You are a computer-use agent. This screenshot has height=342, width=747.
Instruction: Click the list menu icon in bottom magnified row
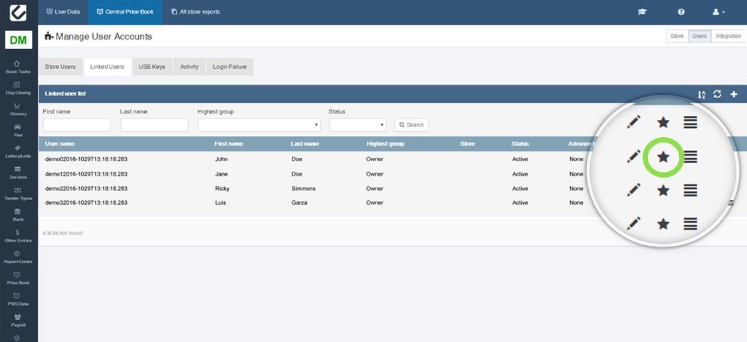click(x=691, y=224)
